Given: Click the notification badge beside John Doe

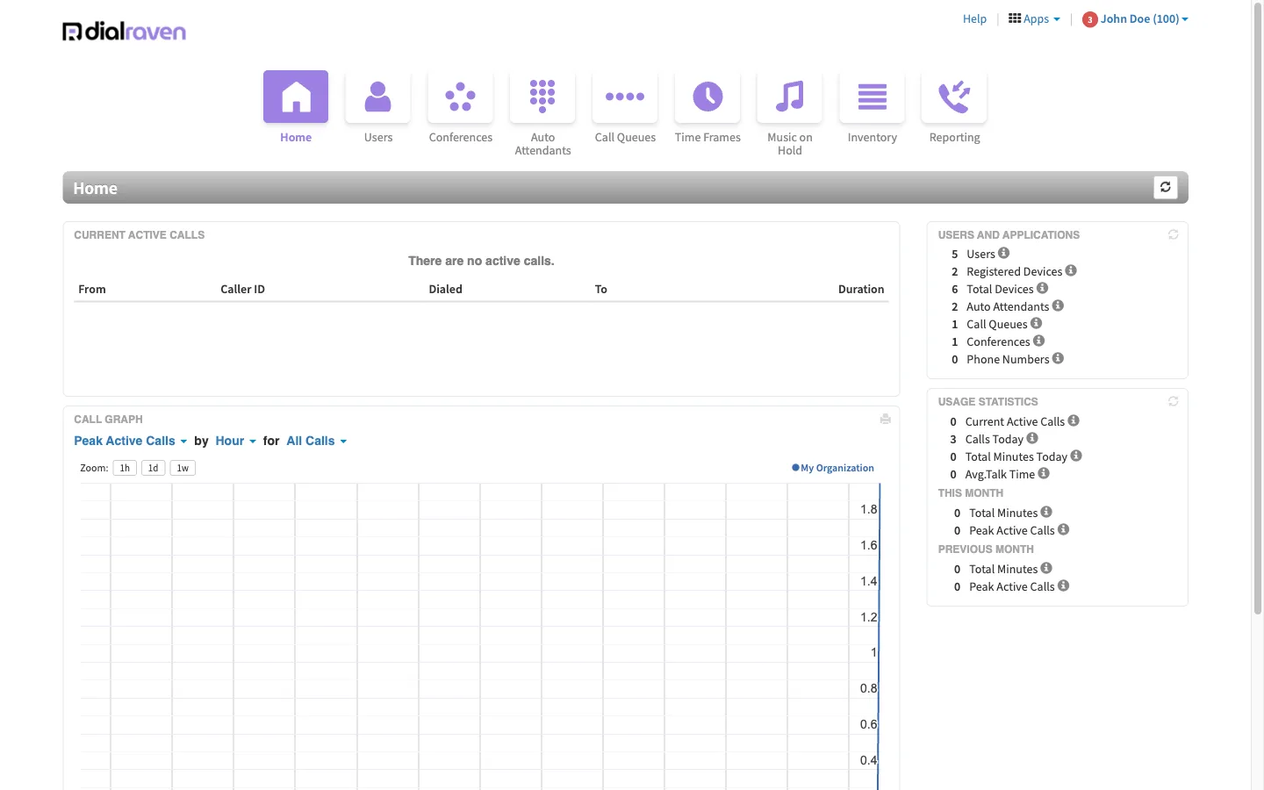Looking at the screenshot, I should [1089, 19].
